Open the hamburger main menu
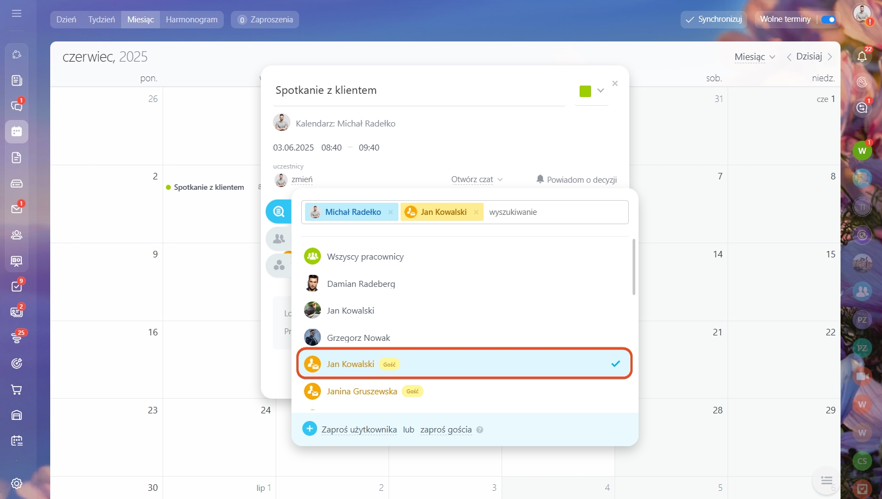 click(17, 13)
